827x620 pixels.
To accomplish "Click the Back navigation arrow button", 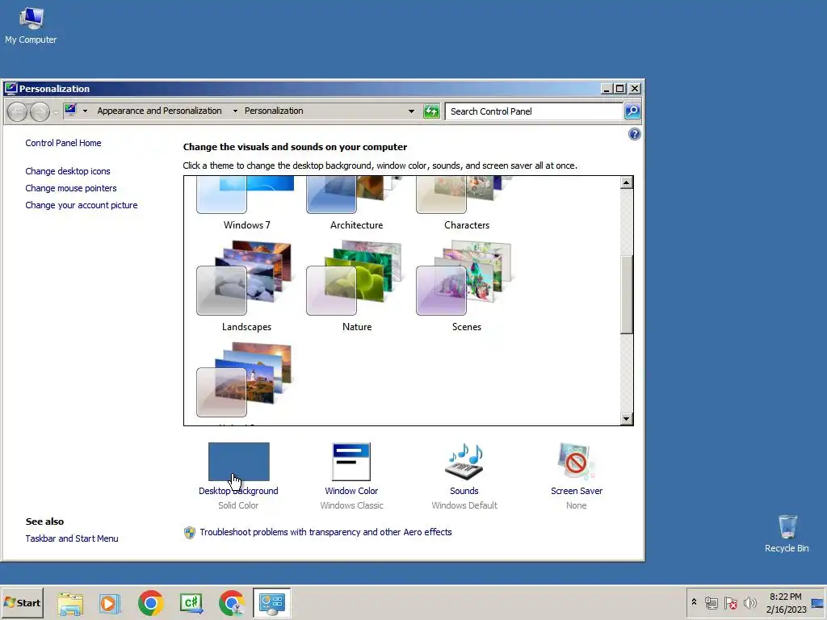I will (x=17, y=111).
